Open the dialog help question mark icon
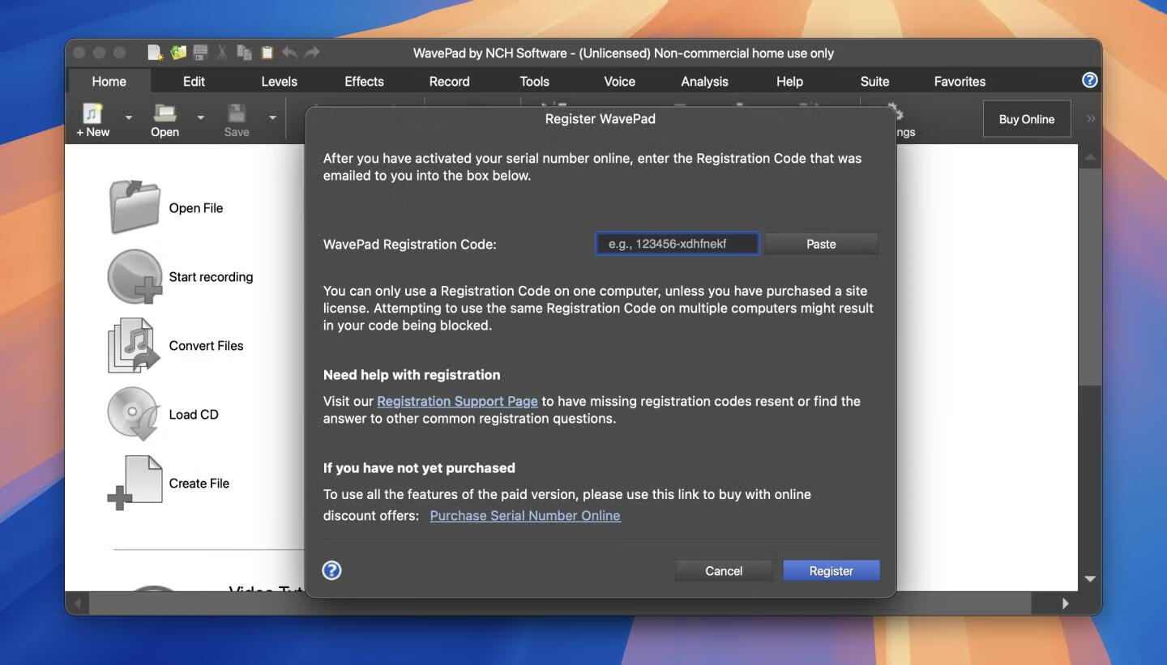1167x665 pixels. (331, 570)
